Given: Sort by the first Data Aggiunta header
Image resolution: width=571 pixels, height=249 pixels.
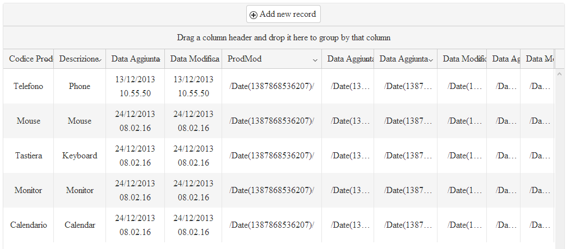Looking at the screenshot, I should [135, 59].
